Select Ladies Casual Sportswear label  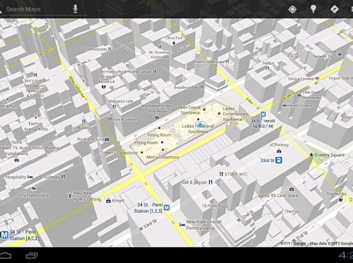pos(188,110)
